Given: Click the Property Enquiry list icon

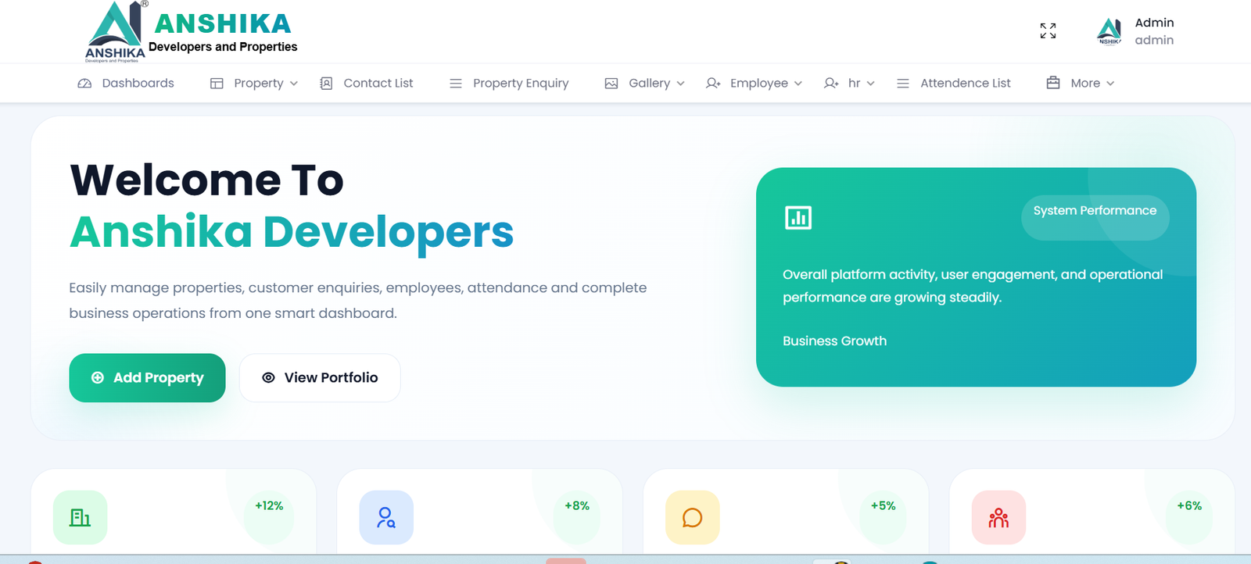Looking at the screenshot, I should tap(456, 84).
